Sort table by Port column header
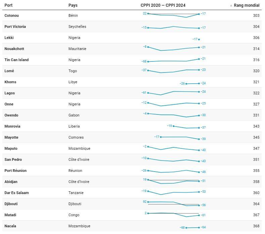Image resolution: width=265 pixels, height=234 pixels. tap(8, 5)
